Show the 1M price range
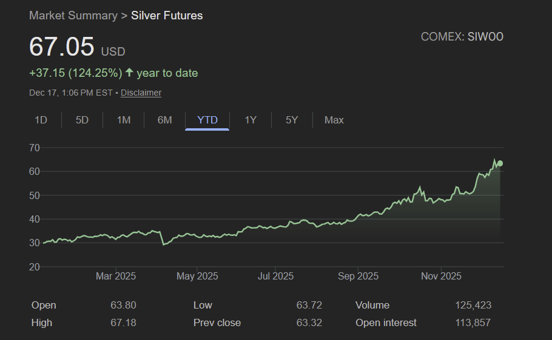Image resolution: width=552 pixels, height=340 pixels. click(123, 120)
